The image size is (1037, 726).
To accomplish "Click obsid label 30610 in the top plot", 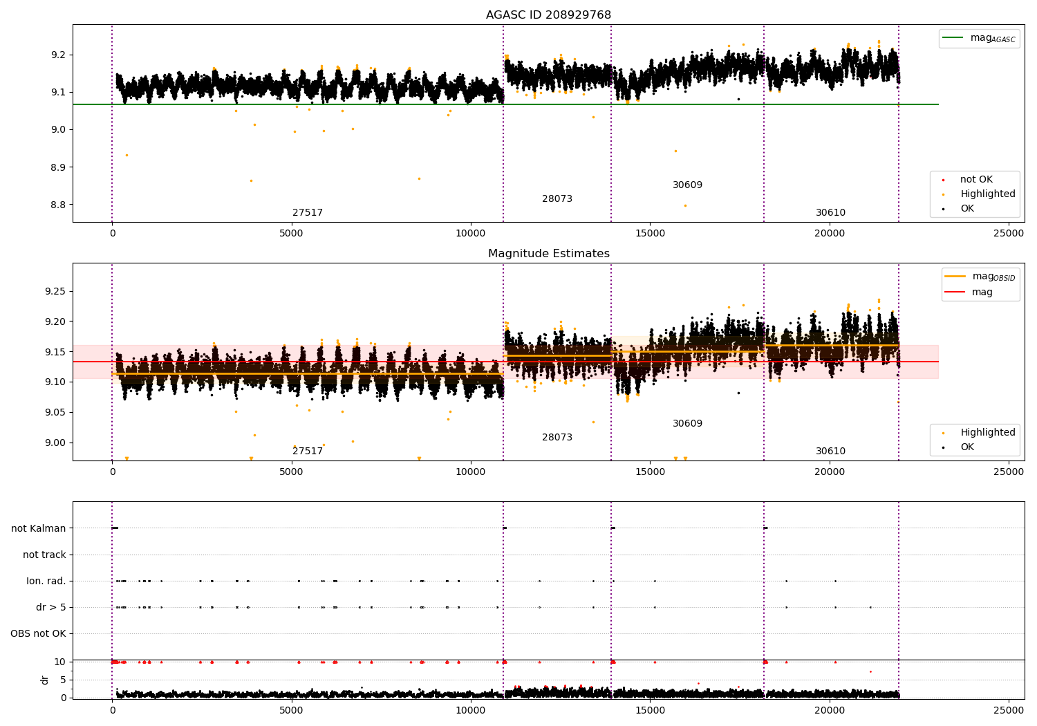I will click(x=831, y=213).
